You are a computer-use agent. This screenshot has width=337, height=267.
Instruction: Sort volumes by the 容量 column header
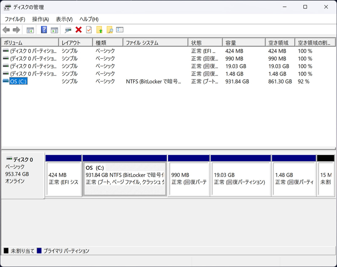243,42
